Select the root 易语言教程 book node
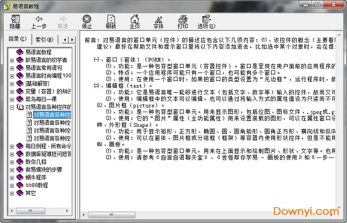 [x=38, y=52]
